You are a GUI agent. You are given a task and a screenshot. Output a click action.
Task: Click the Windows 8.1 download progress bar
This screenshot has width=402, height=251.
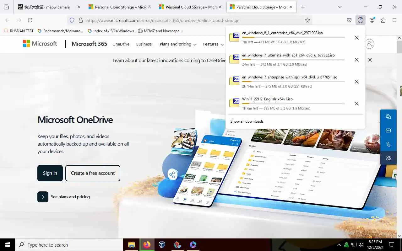[x=293, y=37]
